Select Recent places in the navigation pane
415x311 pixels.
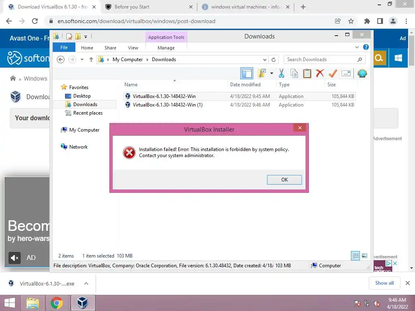point(83,113)
